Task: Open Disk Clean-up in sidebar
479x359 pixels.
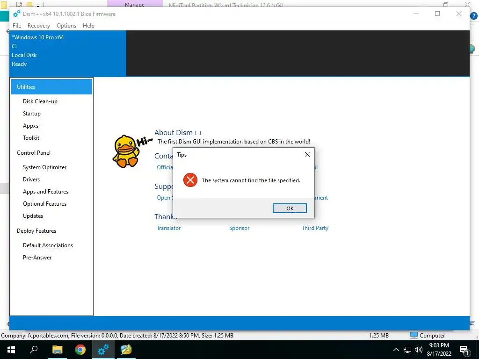Action: point(40,101)
